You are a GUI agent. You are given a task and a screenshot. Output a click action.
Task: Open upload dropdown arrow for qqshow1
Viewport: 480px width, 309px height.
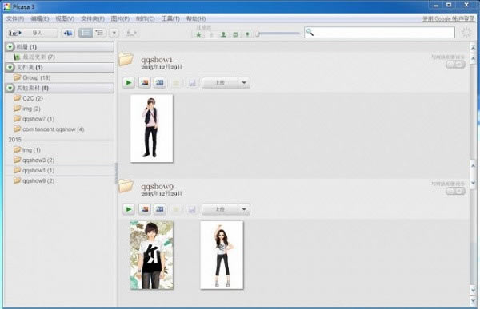pyautogui.click(x=244, y=82)
